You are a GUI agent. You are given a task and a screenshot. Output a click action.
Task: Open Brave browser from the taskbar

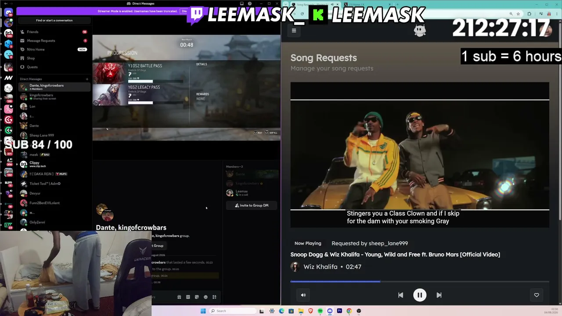(310, 311)
